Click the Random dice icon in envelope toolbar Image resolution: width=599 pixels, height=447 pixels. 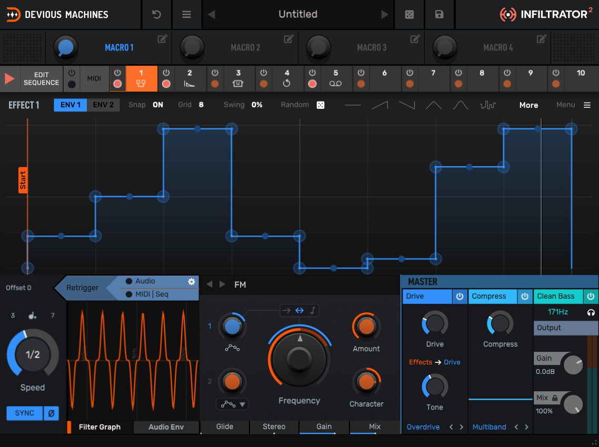pyautogui.click(x=321, y=105)
